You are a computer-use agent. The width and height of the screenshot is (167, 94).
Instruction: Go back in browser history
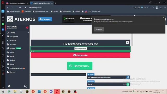pyautogui.click(x=8, y=8)
